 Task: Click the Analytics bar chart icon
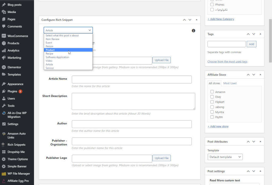(x=4, y=50)
